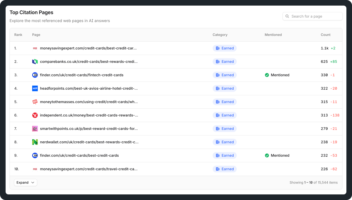This screenshot has height=200, width=352.
Task: Click the nerdwallet favicon
Action: (35, 142)
